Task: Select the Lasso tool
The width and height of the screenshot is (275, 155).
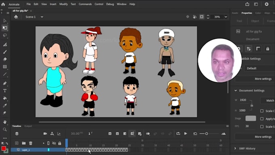Action: pyautogui.click(x=5, y=35)
